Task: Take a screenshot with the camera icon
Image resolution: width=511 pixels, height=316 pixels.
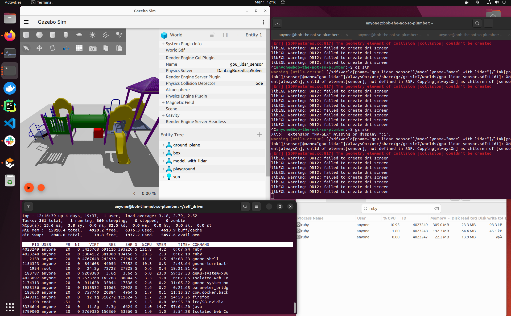Action: tap(92, 48)
